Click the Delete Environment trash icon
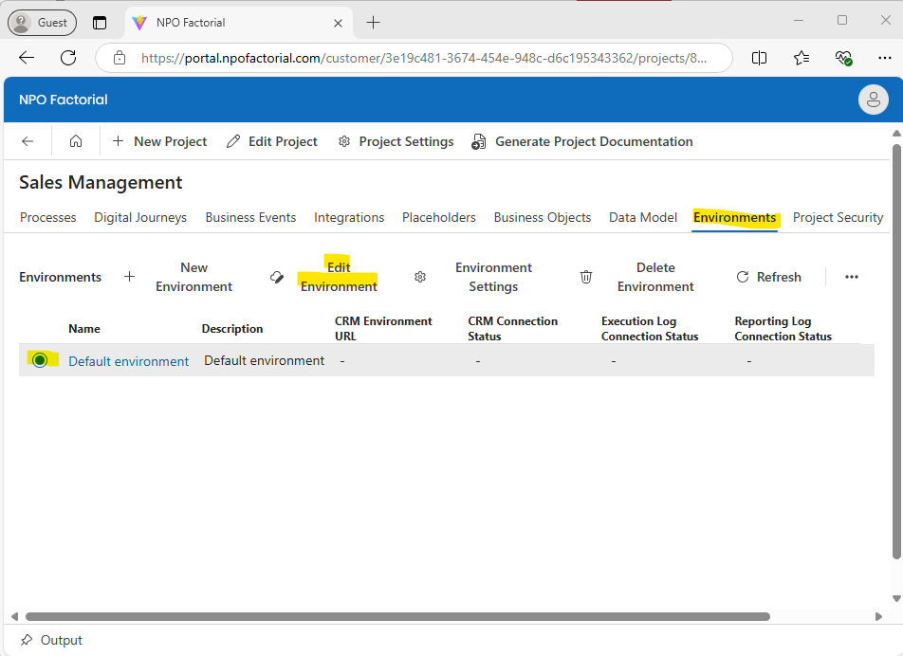The image size is (903, 656). pyautogui.click(x=586, y=277)
